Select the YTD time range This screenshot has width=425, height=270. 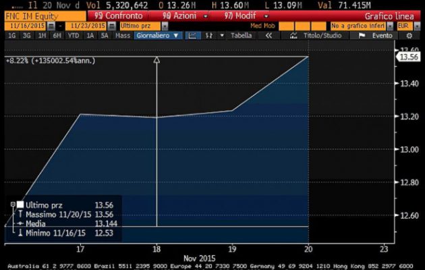tap(75, 35)
